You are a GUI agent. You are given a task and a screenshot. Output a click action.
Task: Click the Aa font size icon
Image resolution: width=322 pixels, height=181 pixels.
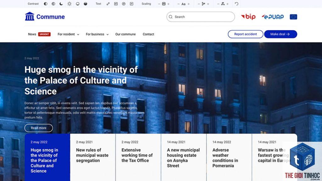point(183,4)
